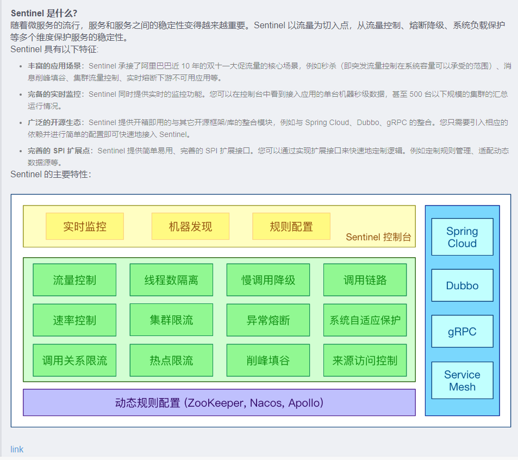Click the 慢调用降级 box
The height and width of the screenshot is (460, 518).
click(x=268, y=280)
